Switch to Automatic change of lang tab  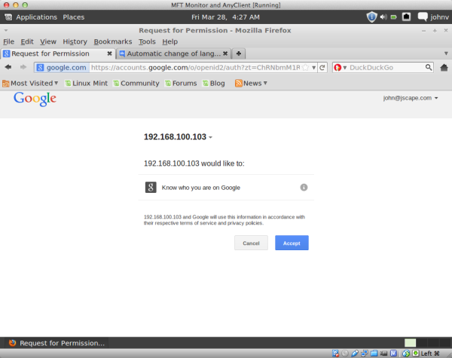tap(173, 54)
